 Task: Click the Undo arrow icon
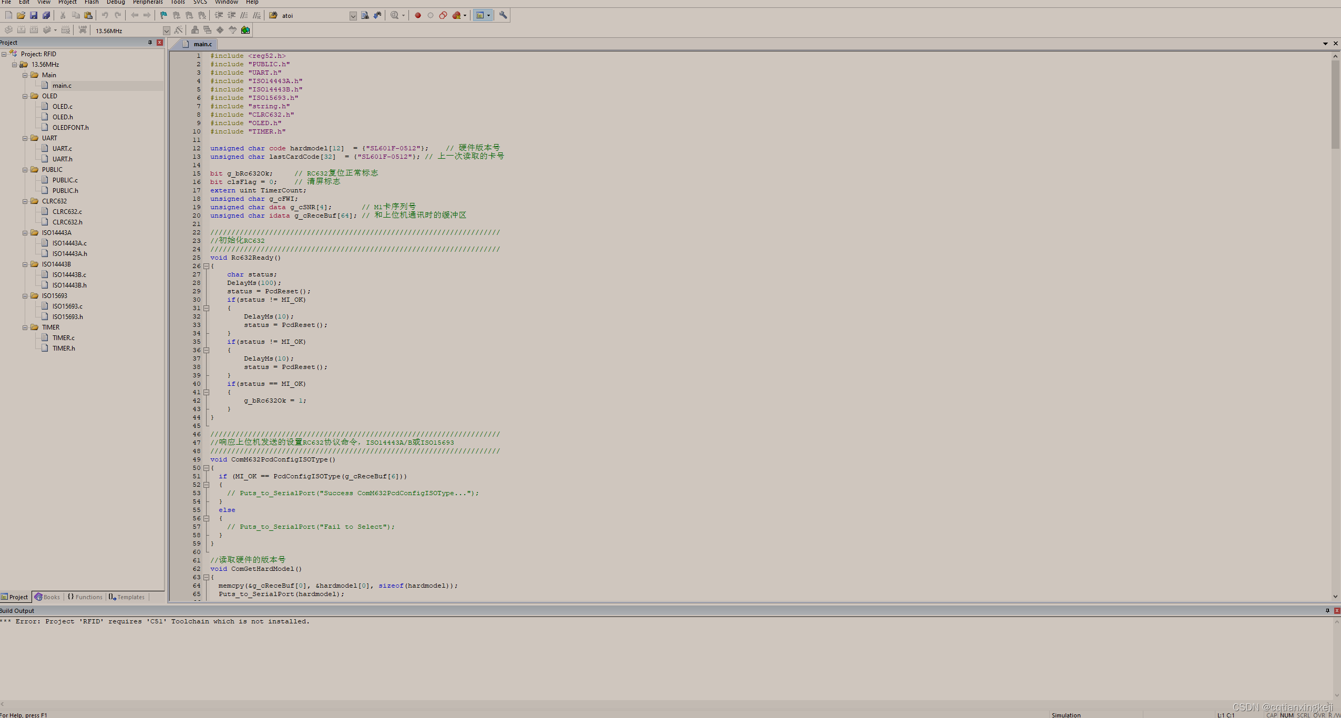[105, 15]
